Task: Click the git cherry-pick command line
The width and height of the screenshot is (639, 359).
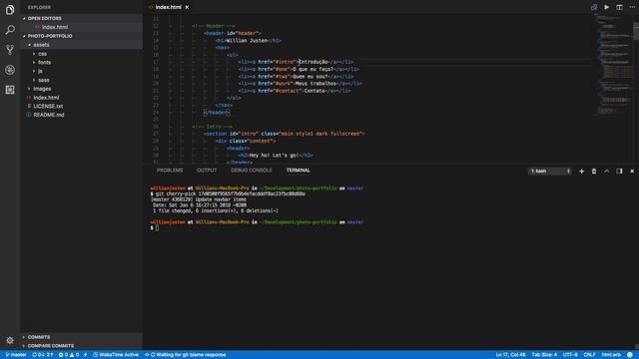Action: pyautogui.click(x=228, y=193)
